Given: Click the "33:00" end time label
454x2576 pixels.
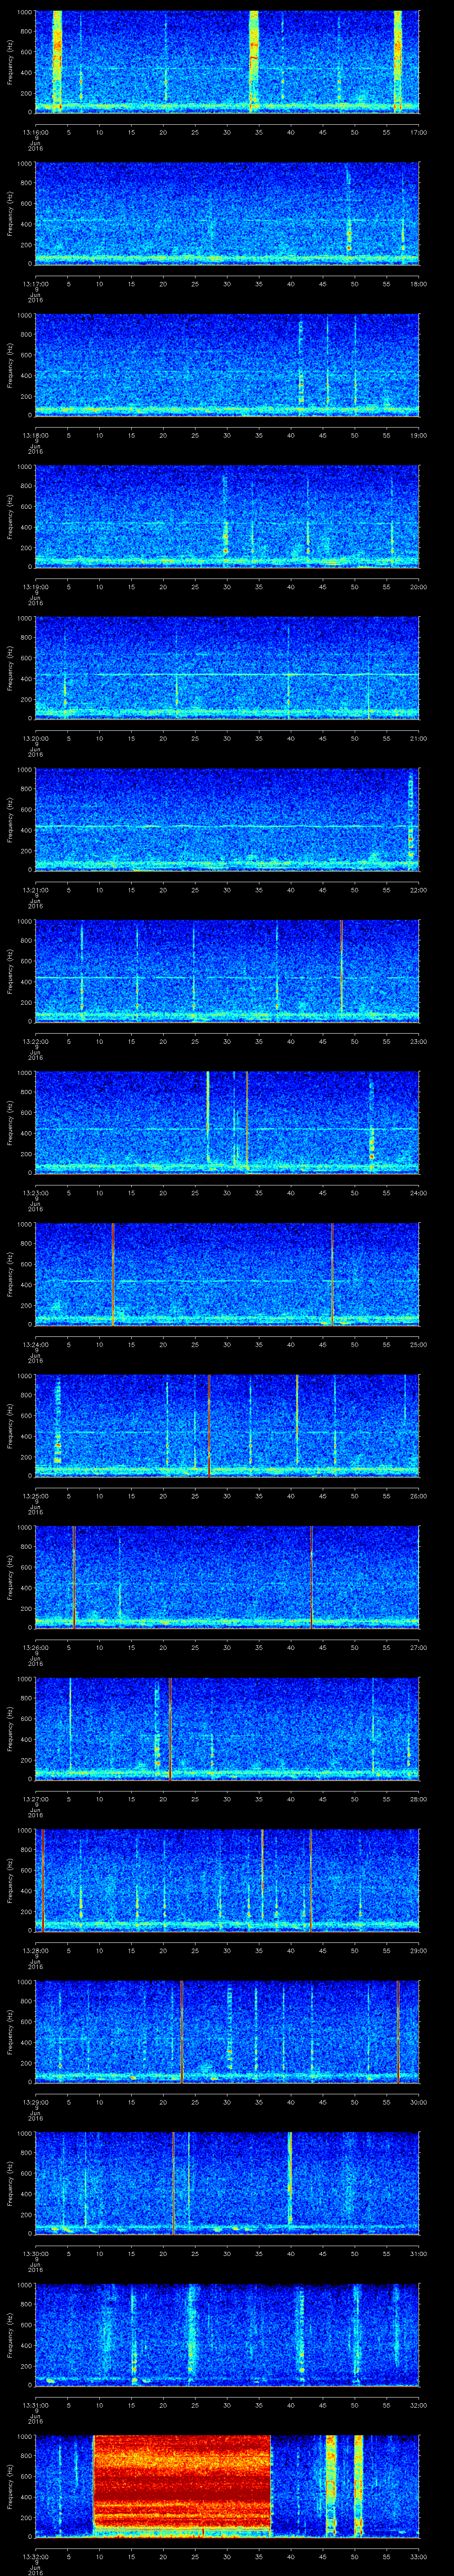Looking at the screenshot, I should pyautogui.click(x=418, y=2556).
